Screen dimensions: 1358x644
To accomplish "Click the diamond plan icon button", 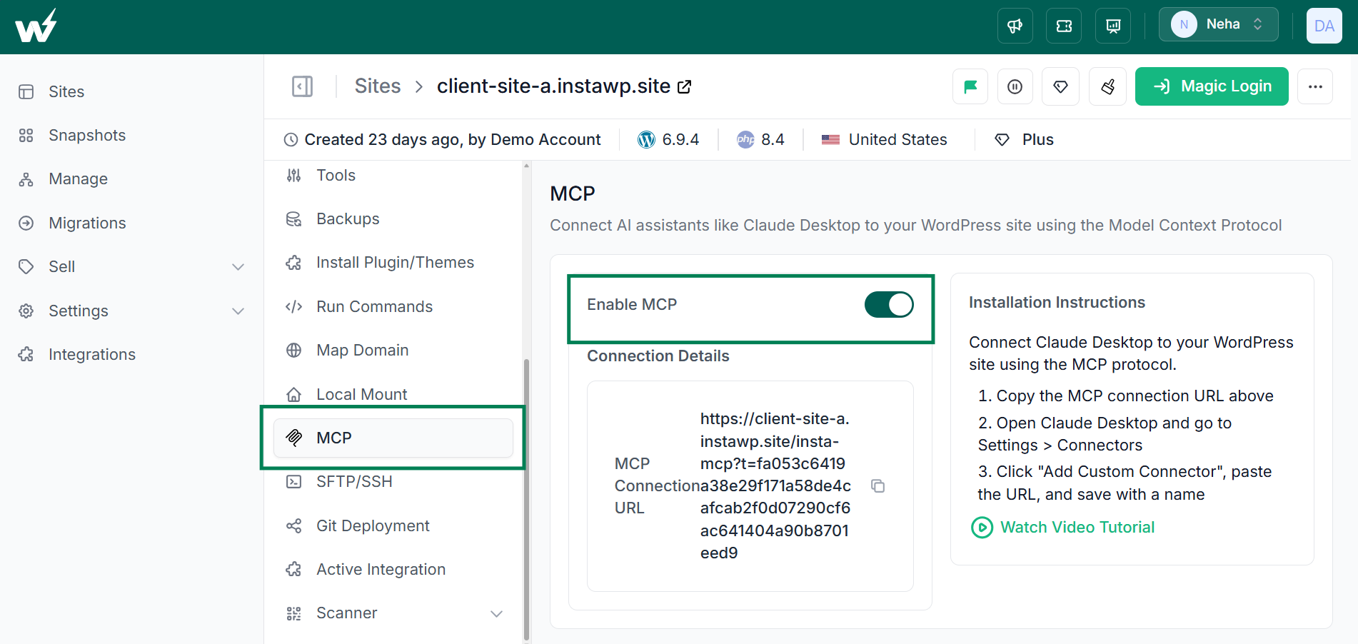I will pos(1060,86).
